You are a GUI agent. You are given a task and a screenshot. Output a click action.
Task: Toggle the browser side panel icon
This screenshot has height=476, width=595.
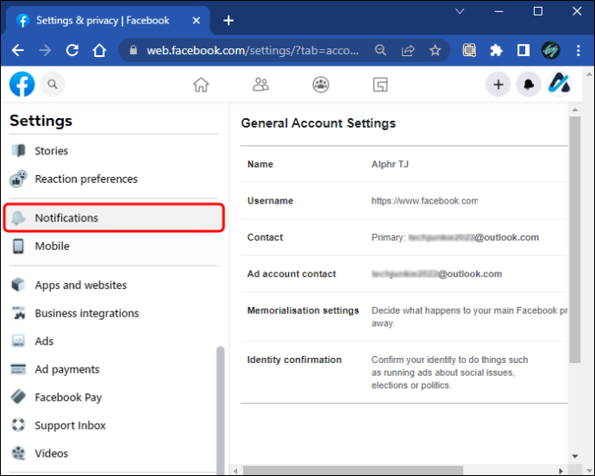point(523,50)
